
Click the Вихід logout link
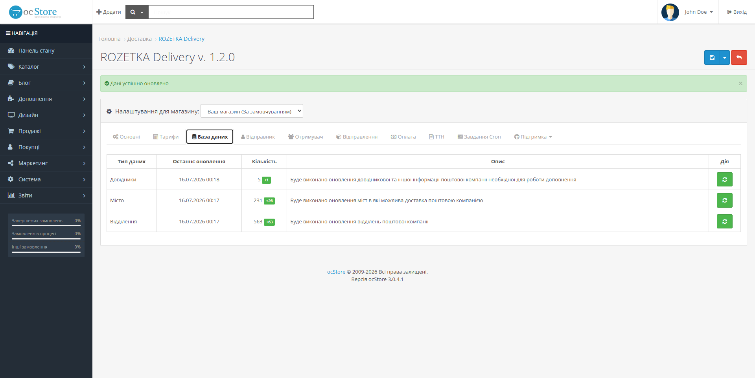[x=737, y=12]
